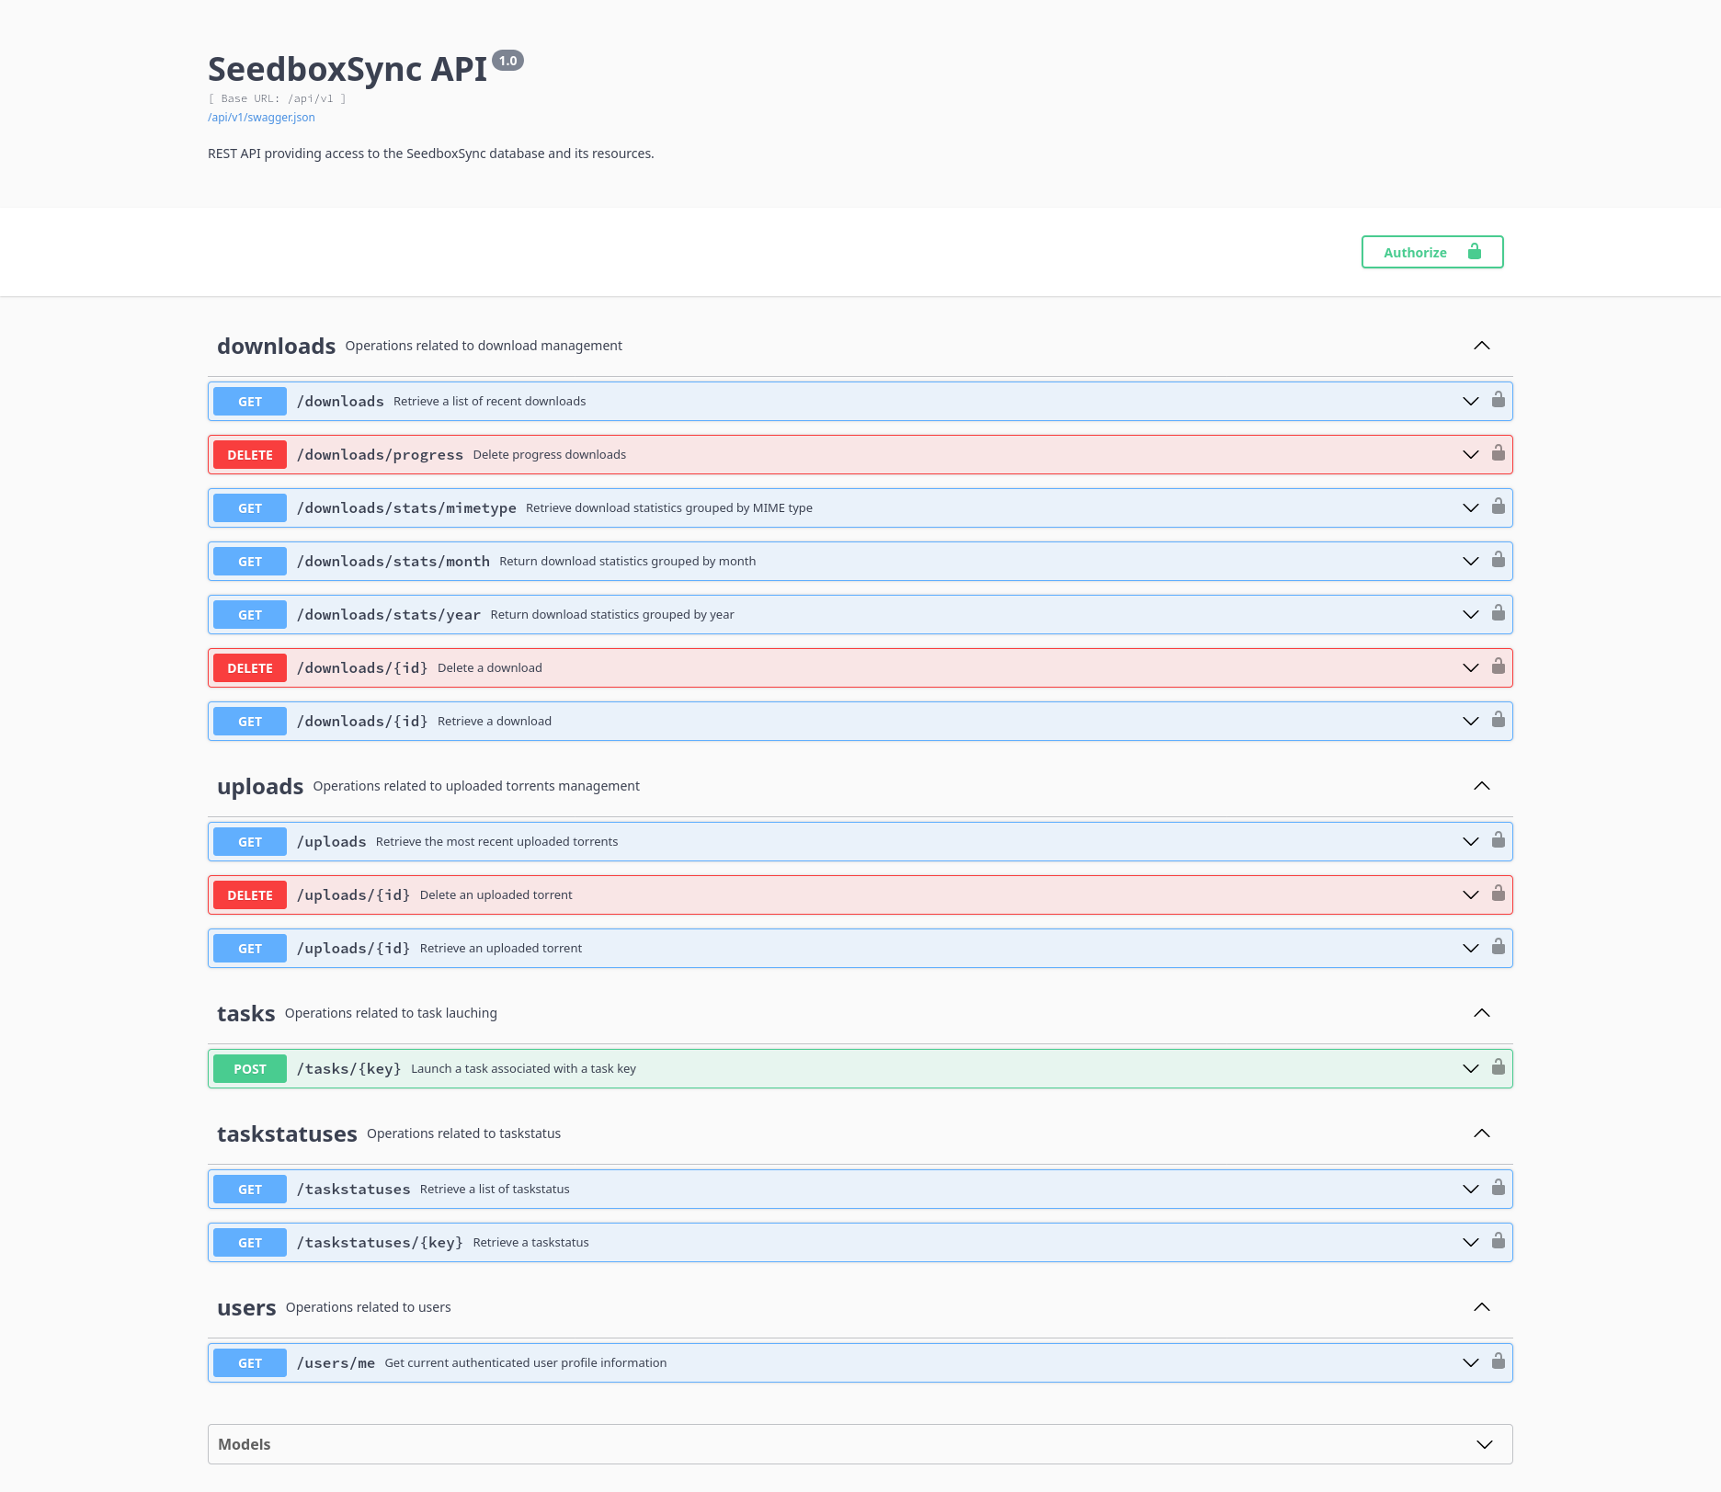Click lock icon on GET /downloads row
This screenshot has width=1721, height=1492.
(1499, 400)
